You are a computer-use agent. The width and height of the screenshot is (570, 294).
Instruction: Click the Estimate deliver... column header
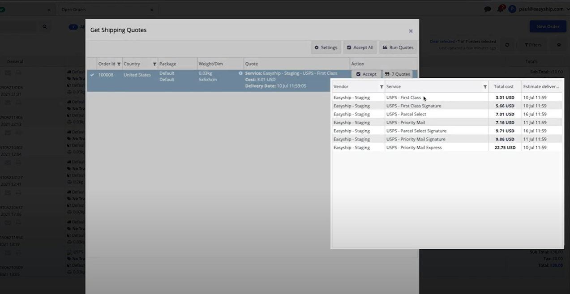[541, 86]
